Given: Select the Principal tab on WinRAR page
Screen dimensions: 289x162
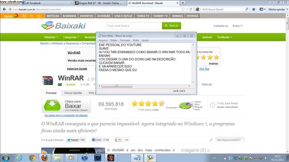Looking at the screenshot, I should click(51, 93).
